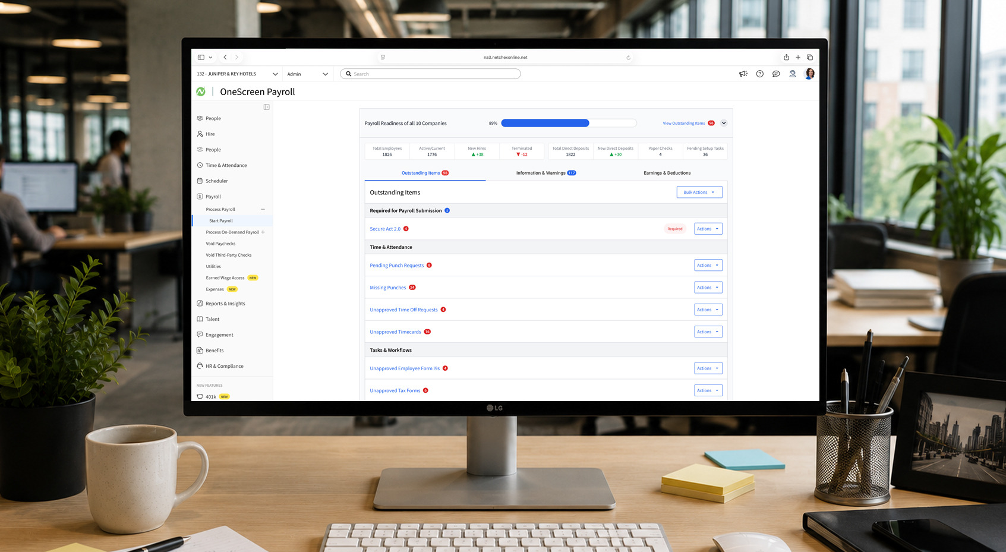Select Void Third-Party Checks in the sidebar
Viewport: 1006px width, 552px height.
pyautogui.click(x=229, y=255)
